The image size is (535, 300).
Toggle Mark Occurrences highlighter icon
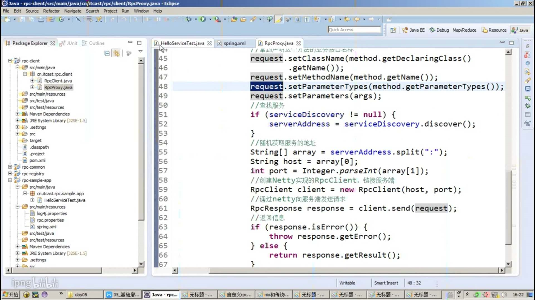coord(279,19)
